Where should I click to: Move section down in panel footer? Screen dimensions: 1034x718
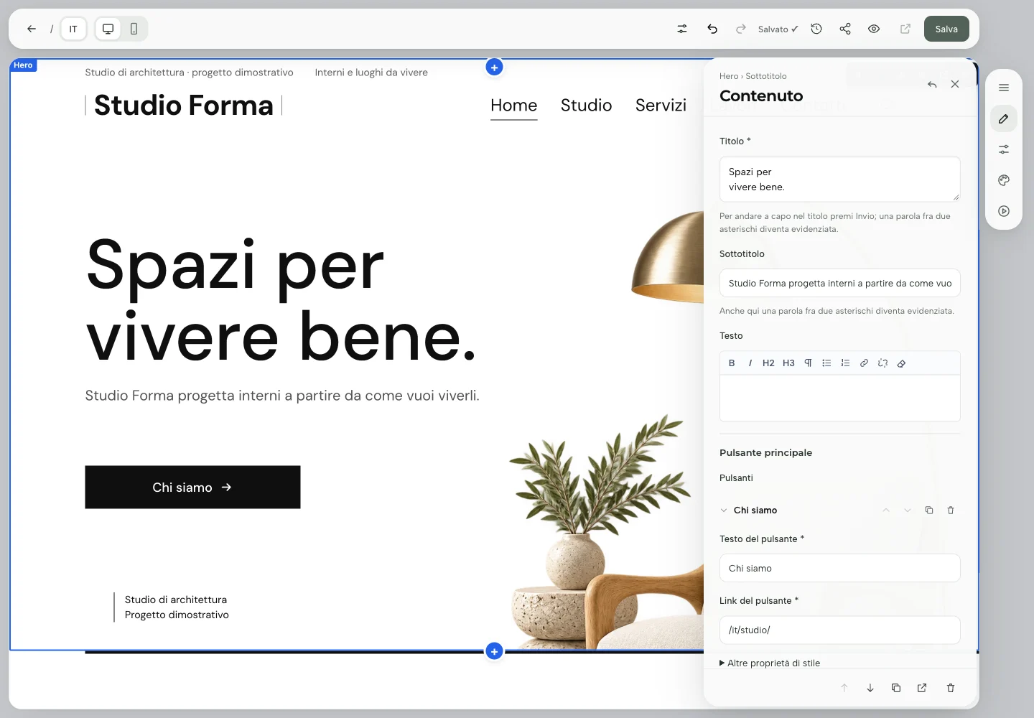(870, 688)
